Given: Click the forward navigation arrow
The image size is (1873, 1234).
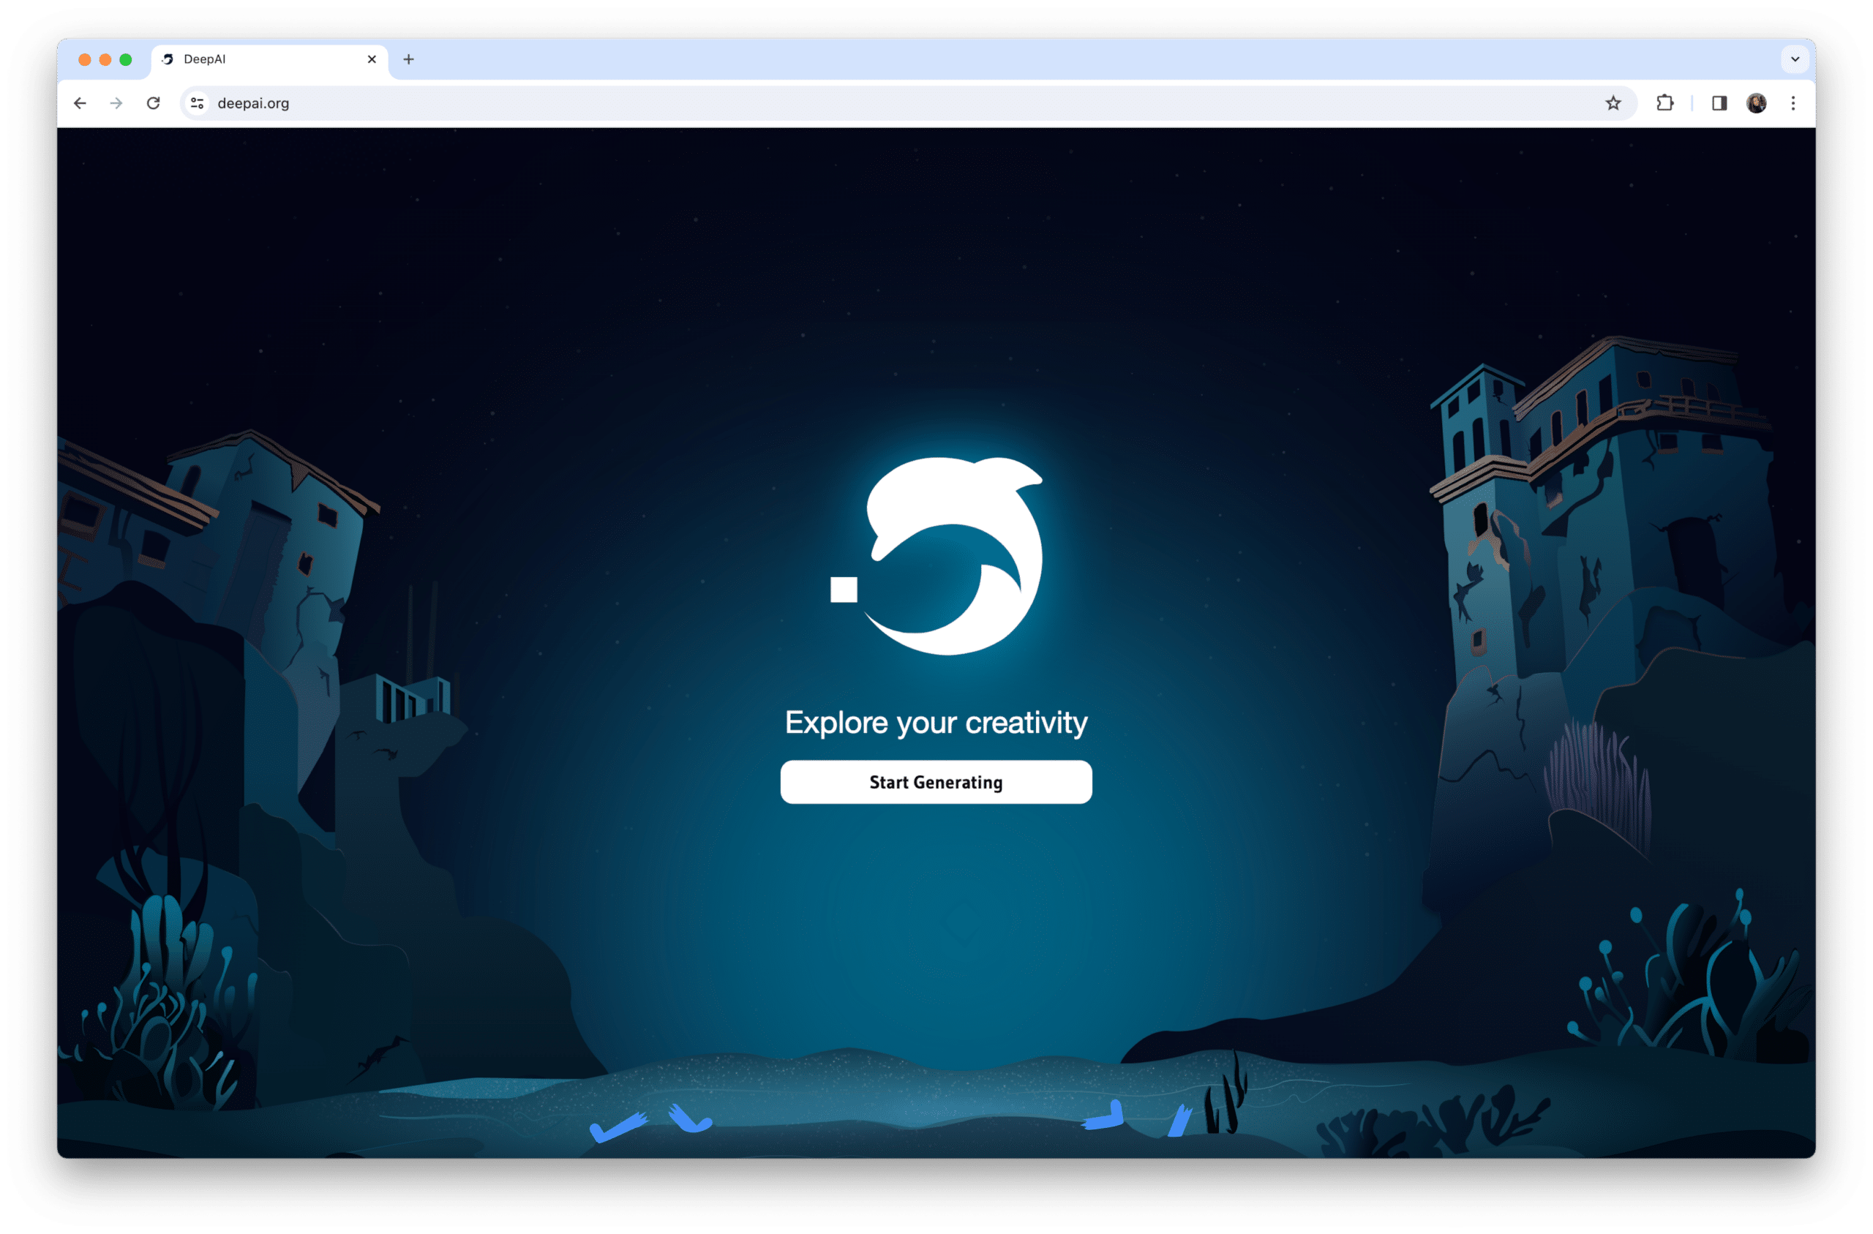Looking at the screenshot, I should click(116, 103).
